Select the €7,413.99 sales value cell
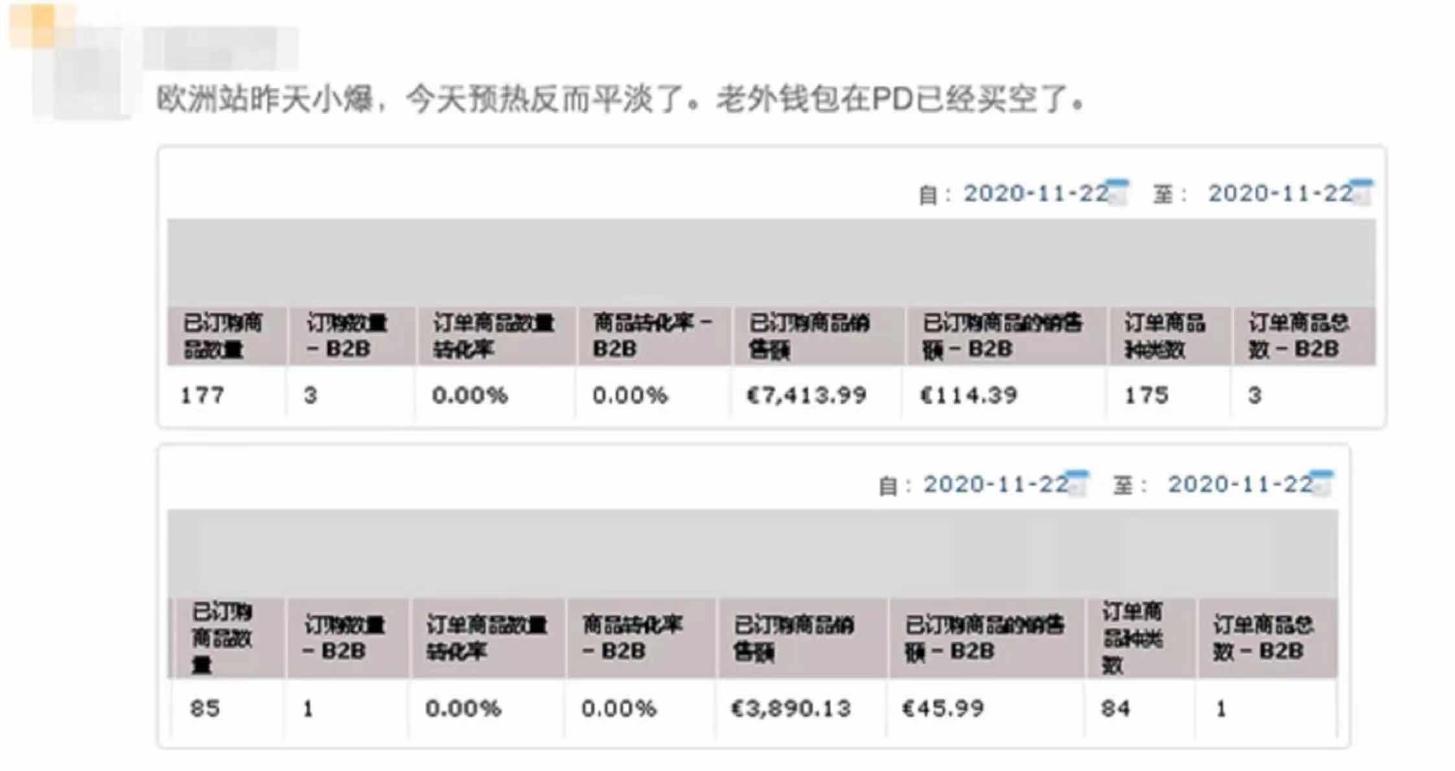 [x=806, y=396]
